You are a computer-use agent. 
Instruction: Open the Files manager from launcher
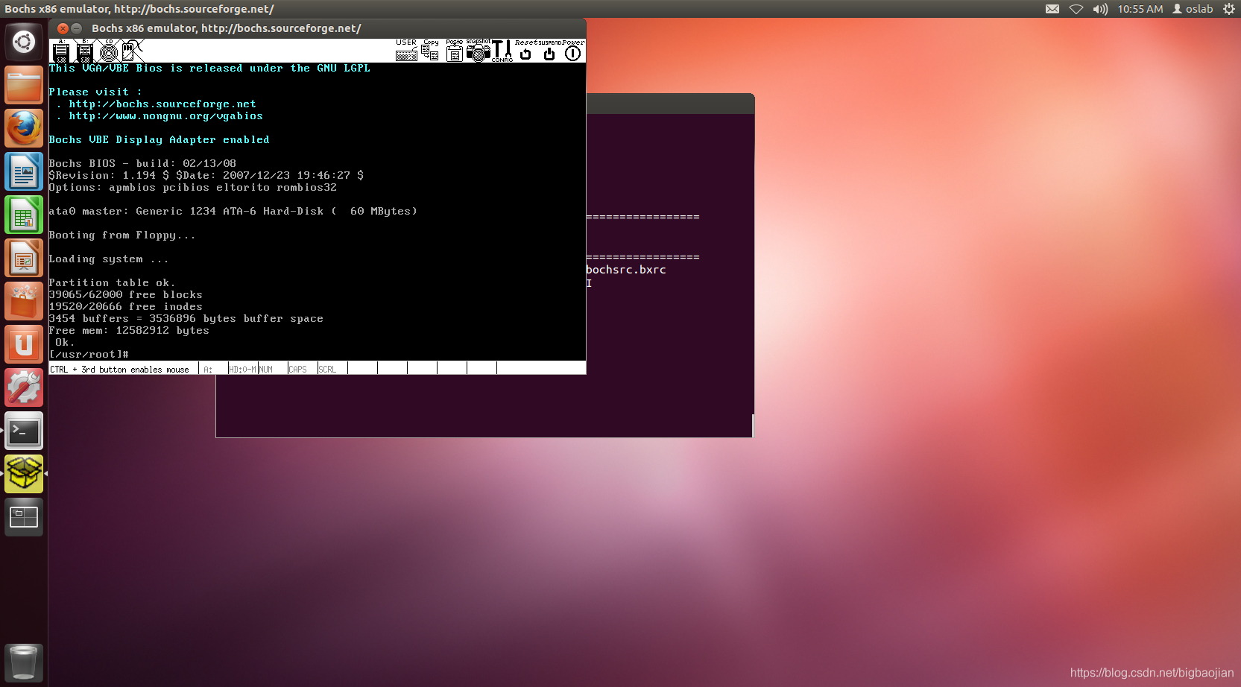[x=24, y=85]
